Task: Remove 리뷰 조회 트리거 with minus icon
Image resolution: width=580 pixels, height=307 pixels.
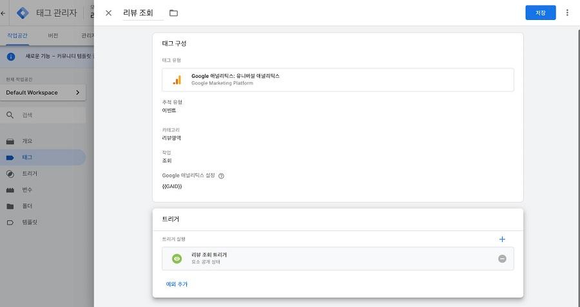Action: [502, 259]
